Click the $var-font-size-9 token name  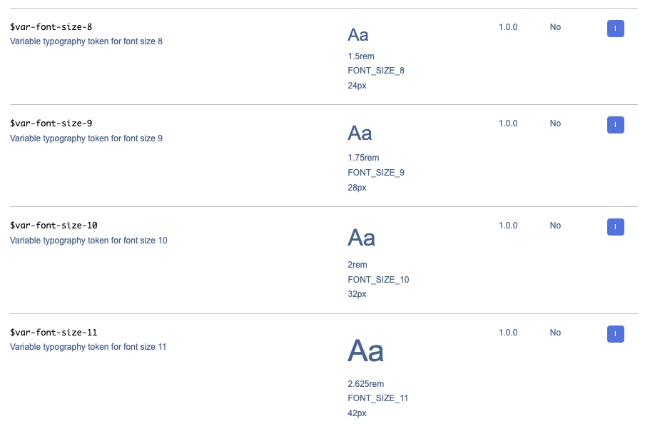pyautogui.click(x=51, y=123)
